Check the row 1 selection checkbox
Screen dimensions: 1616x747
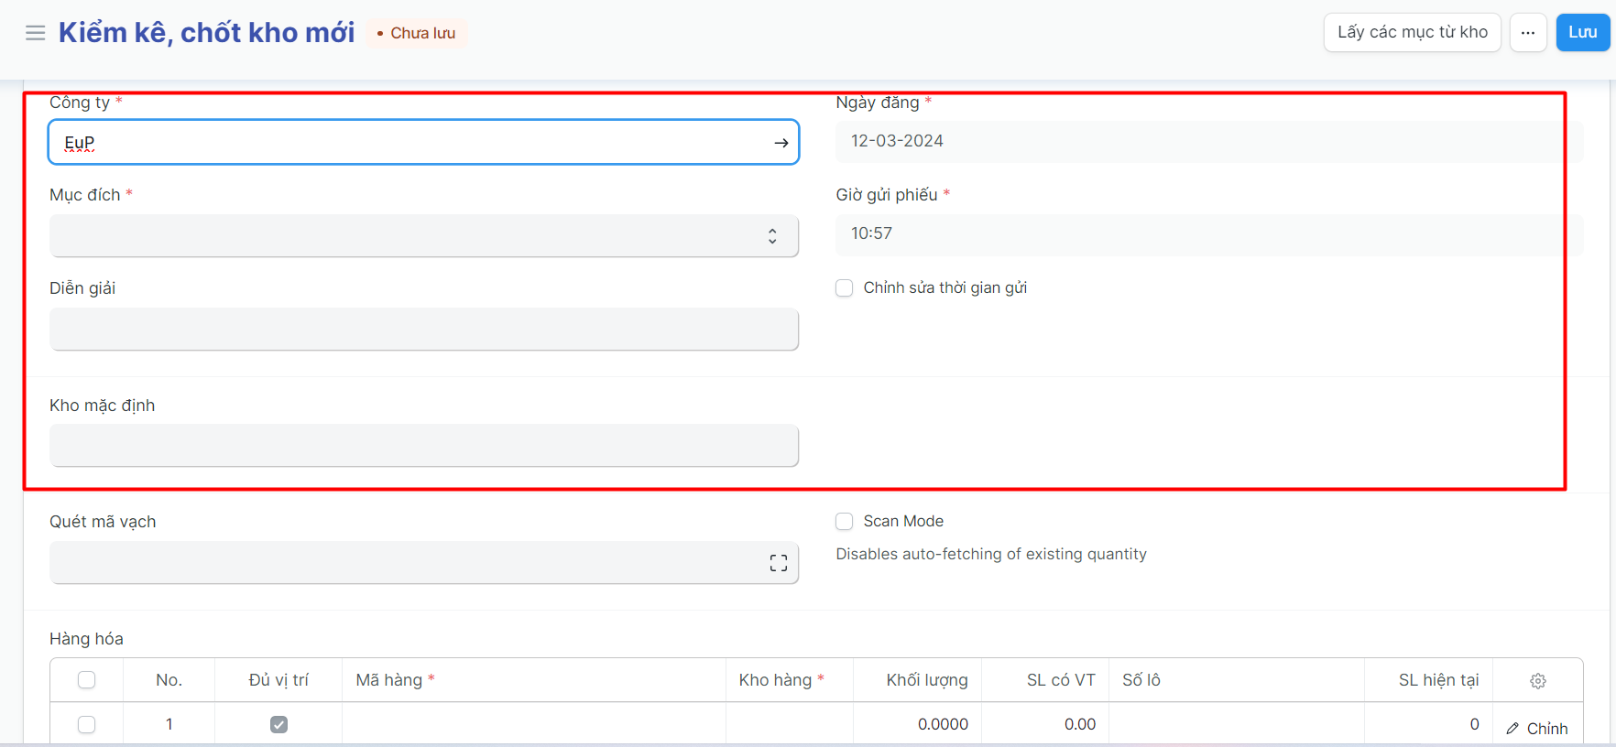(x=86, y=724)
